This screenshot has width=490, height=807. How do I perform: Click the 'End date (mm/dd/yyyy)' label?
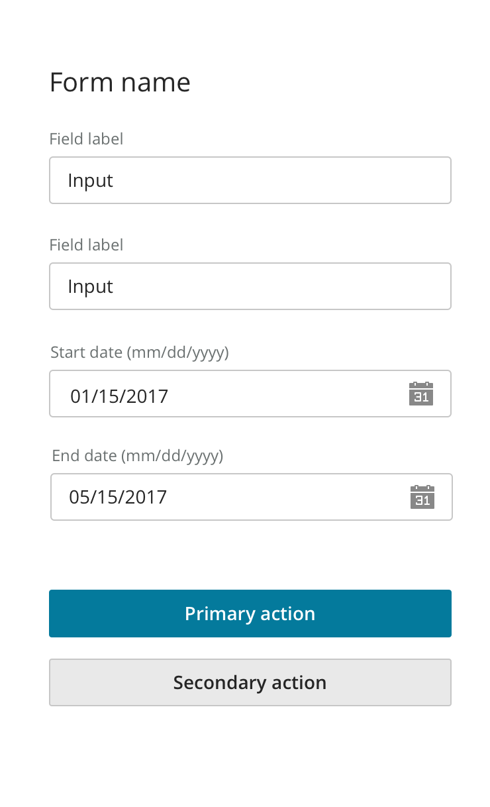coord(138,456)
